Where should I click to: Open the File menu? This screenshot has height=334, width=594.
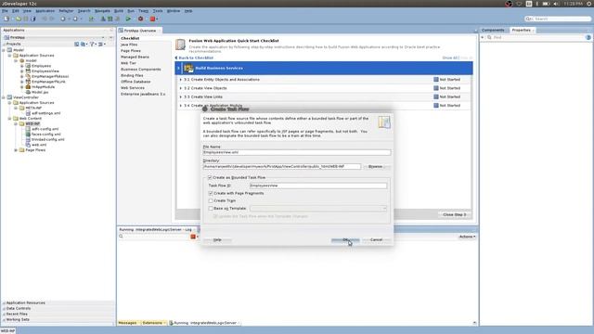[5, 11]
